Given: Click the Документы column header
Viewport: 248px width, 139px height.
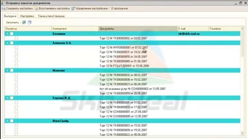Looking at the screenshot, I should tap(138, 29).
